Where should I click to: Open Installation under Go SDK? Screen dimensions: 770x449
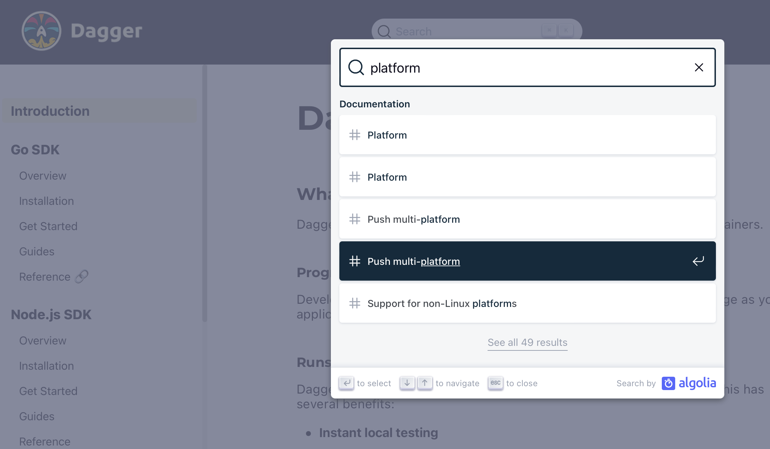[46, 201]
